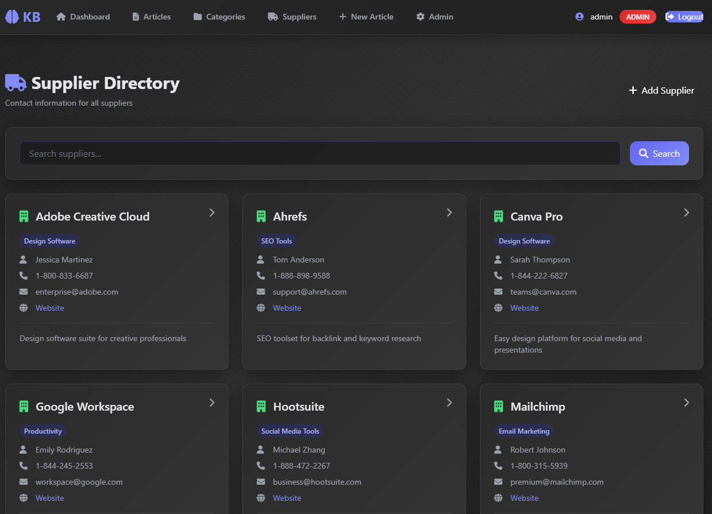Click the envelope icon beside business@hootsuite.com
The height and width of the screenshot is (514, 712).
point(261,482)
